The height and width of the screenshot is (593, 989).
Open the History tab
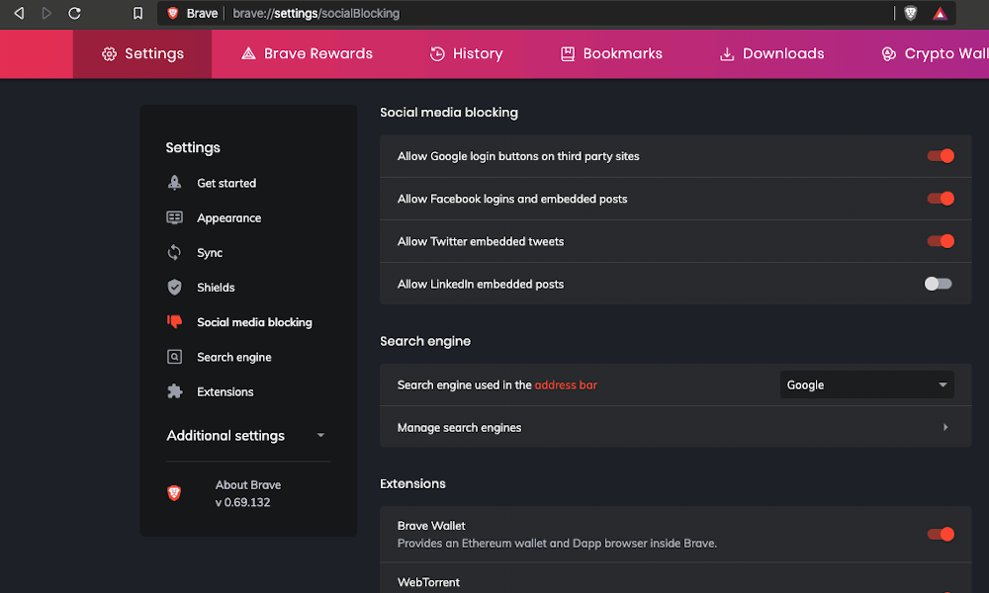(466, 54)
